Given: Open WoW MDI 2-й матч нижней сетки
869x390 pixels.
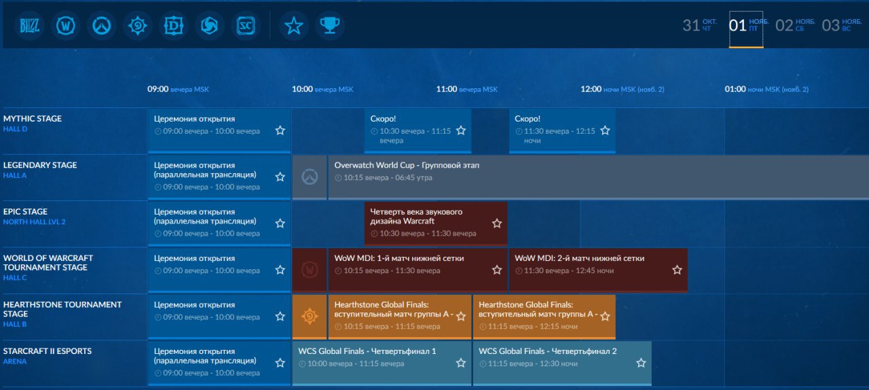Looking at the screenshot, I should 598,270.
